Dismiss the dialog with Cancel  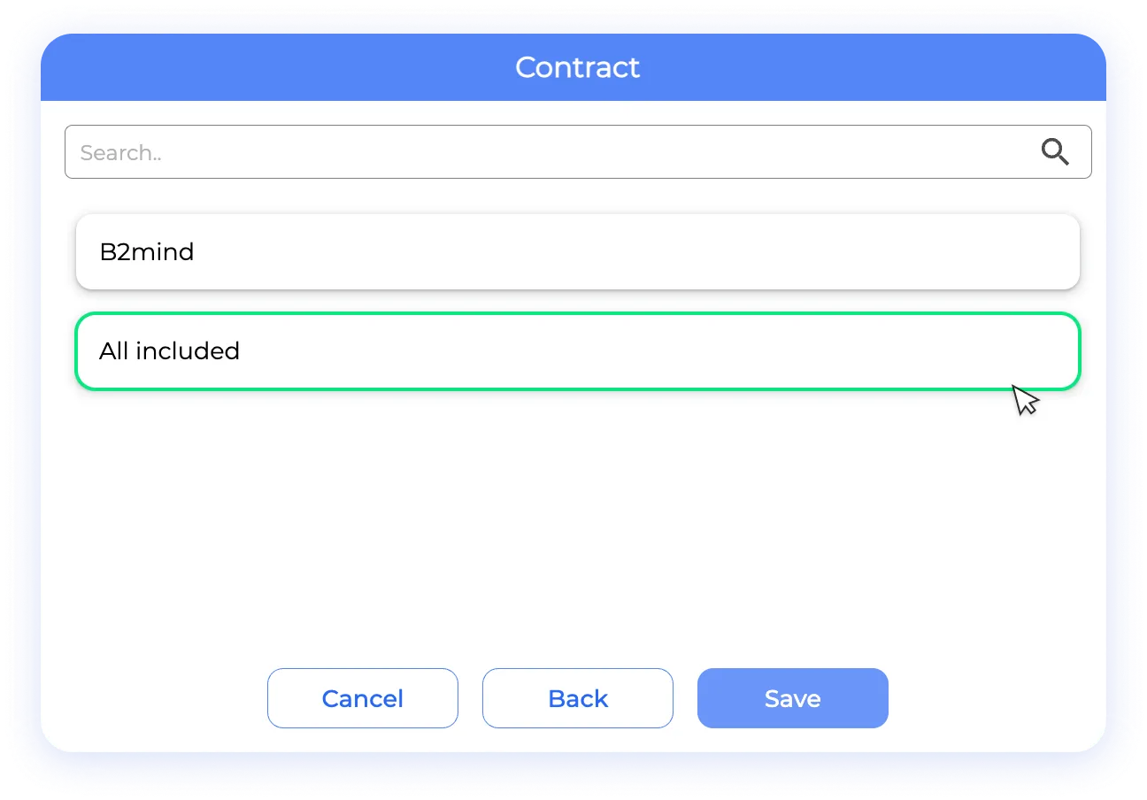point(362,698)
